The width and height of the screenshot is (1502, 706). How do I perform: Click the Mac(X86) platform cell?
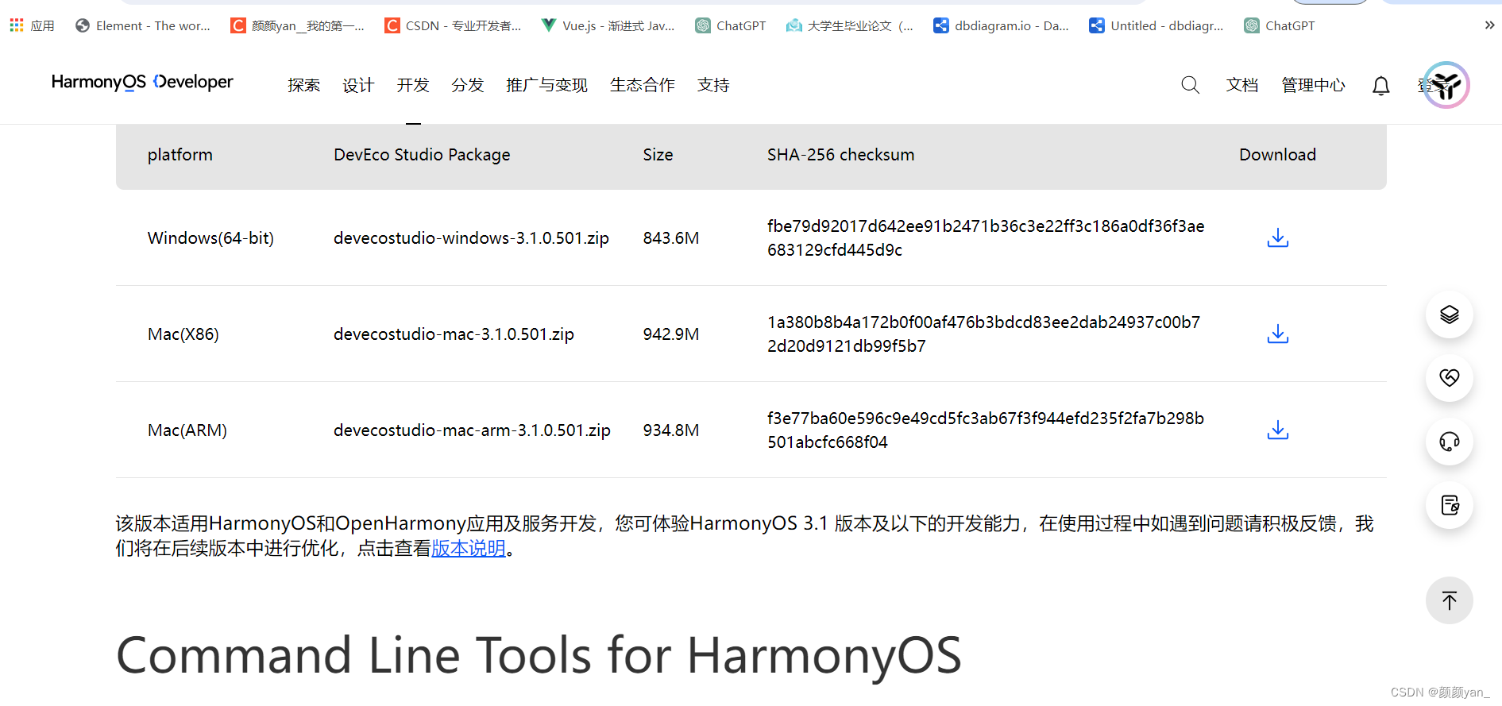coord(183,334)
